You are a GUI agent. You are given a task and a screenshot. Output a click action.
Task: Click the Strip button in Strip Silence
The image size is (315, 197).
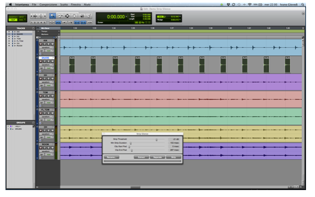pyautogui.click(x=174, y=157)
